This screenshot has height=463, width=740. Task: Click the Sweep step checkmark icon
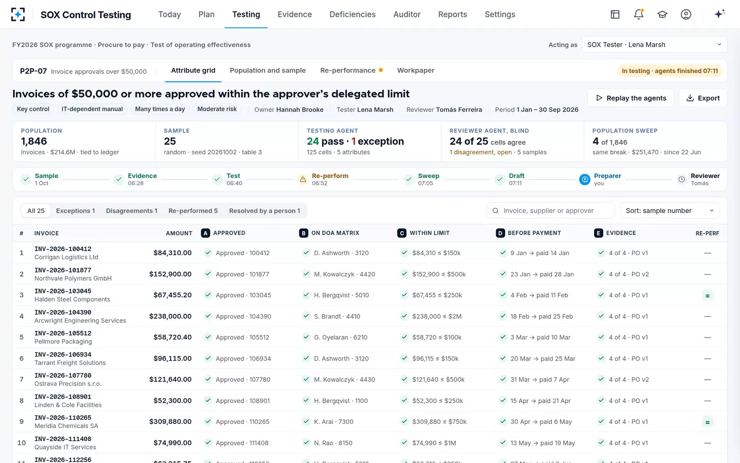[409, 180]
